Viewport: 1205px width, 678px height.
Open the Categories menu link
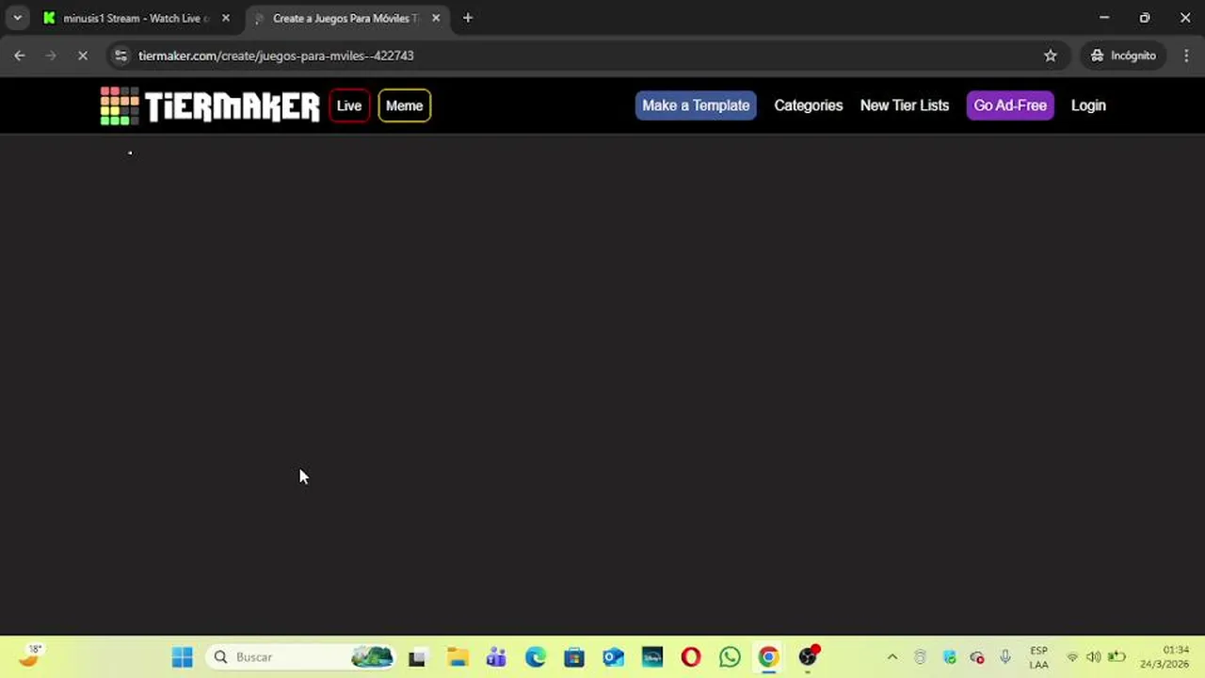click(808, 105)
